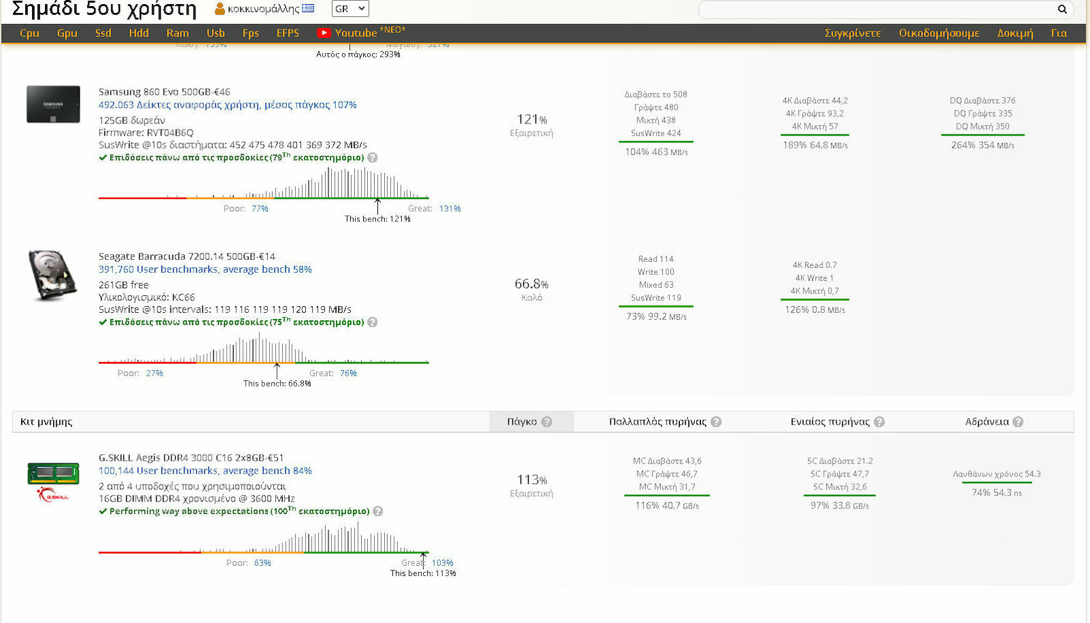Click the Για navigation link

click(1059, 33)
